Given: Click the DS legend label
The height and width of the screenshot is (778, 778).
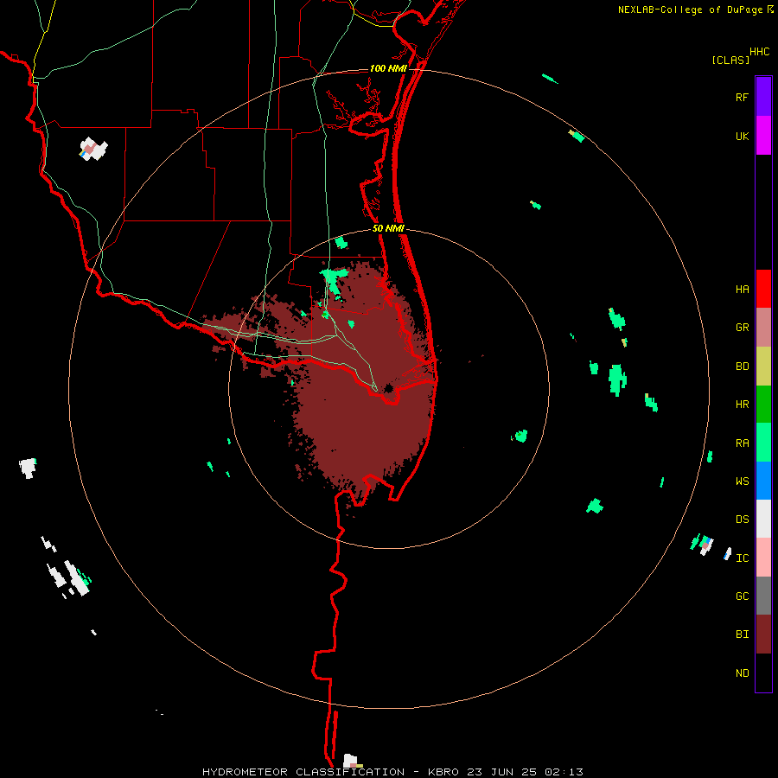Looking at the screenshot, I should point(742,520).
